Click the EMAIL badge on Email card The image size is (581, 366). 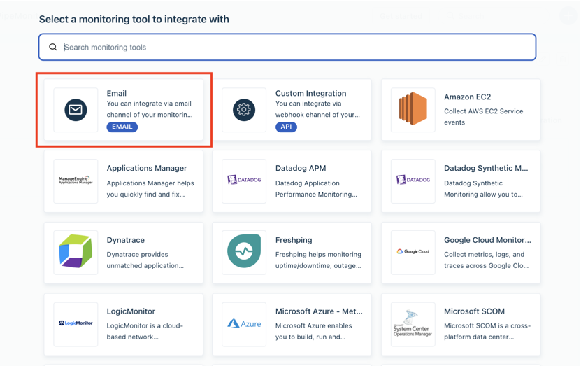pos(122,127)
